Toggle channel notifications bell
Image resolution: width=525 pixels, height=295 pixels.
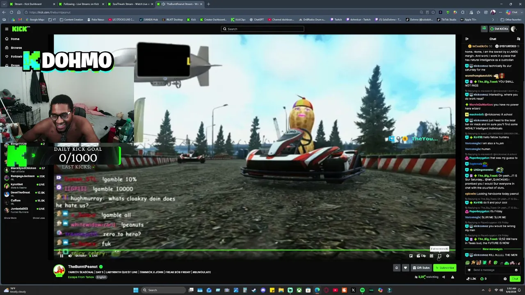[396, 268]
